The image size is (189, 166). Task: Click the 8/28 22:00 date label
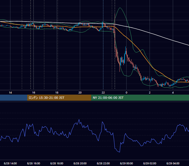[x=103, y=163]
